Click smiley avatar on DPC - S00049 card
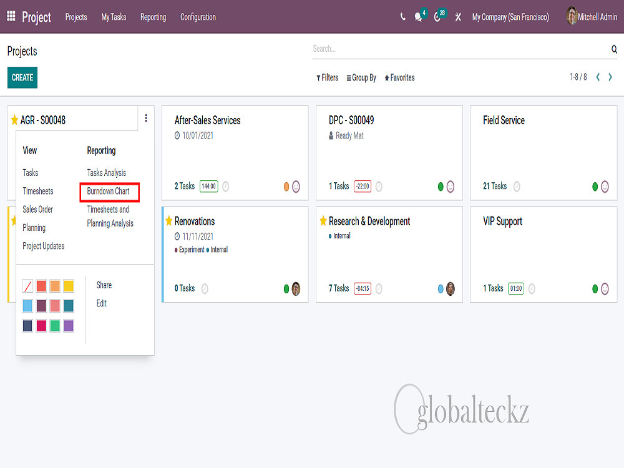This screenshot has width=624, height=468. point(451,187)
